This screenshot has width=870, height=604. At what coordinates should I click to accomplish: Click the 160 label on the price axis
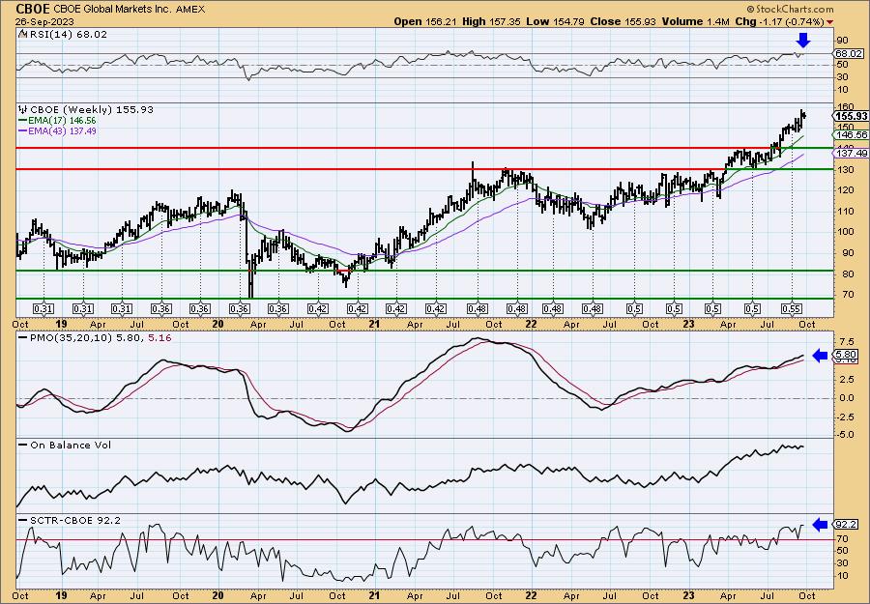click(846, 106)
